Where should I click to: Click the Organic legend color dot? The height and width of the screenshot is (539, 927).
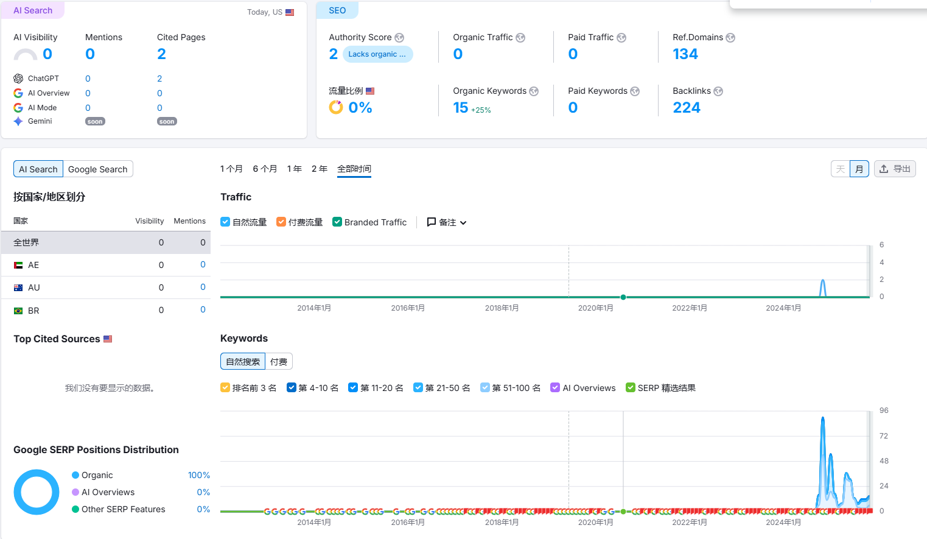tap(75, 475)
